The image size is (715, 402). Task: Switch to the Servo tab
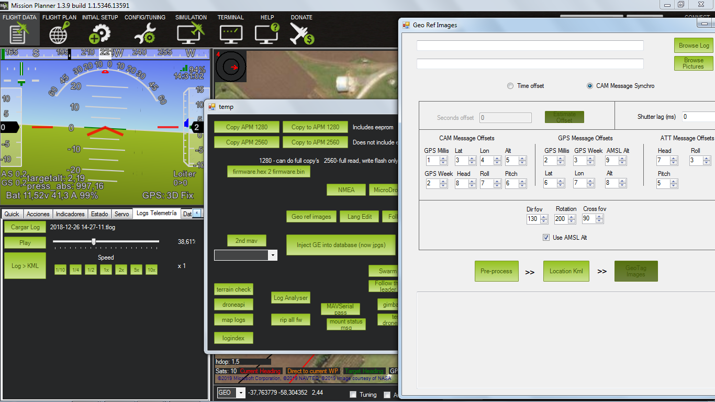[x=122, y=214]
